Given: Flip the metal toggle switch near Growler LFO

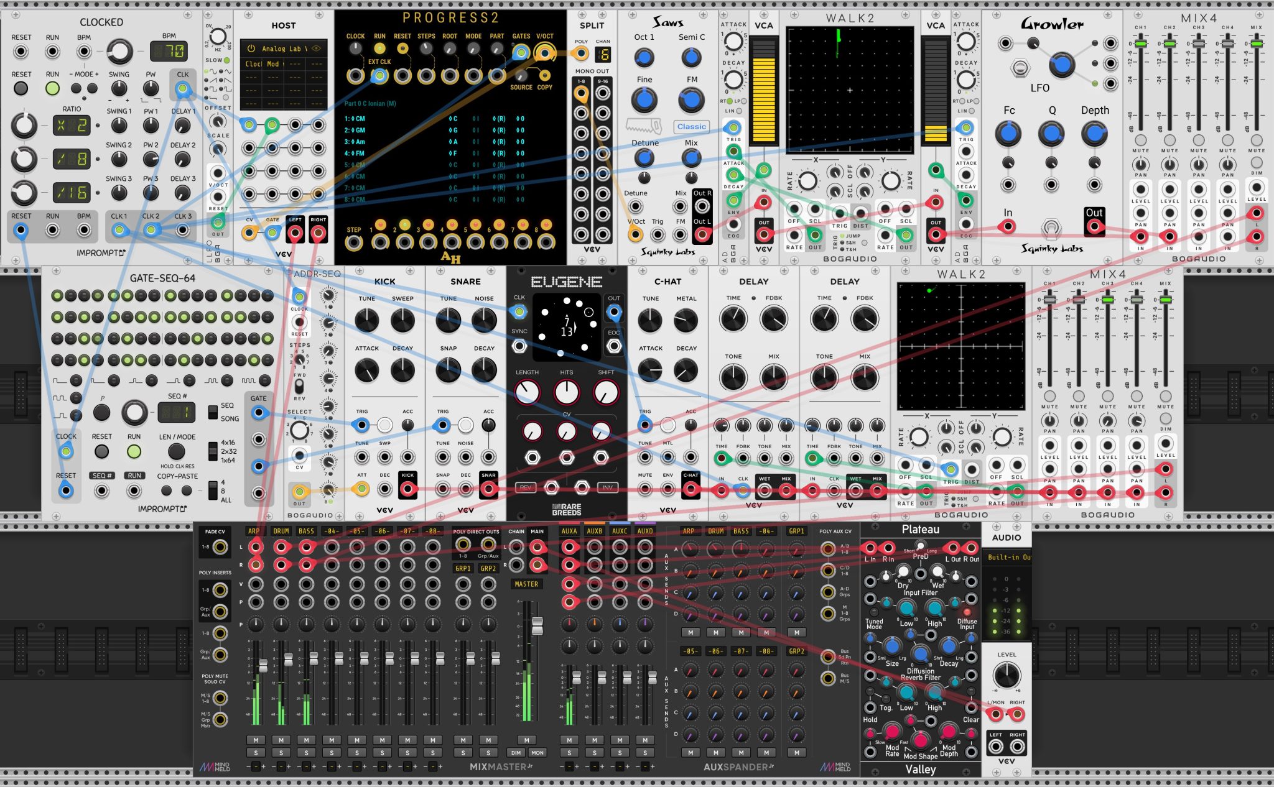Looking at the screenshot, I should pos(1020,68).
